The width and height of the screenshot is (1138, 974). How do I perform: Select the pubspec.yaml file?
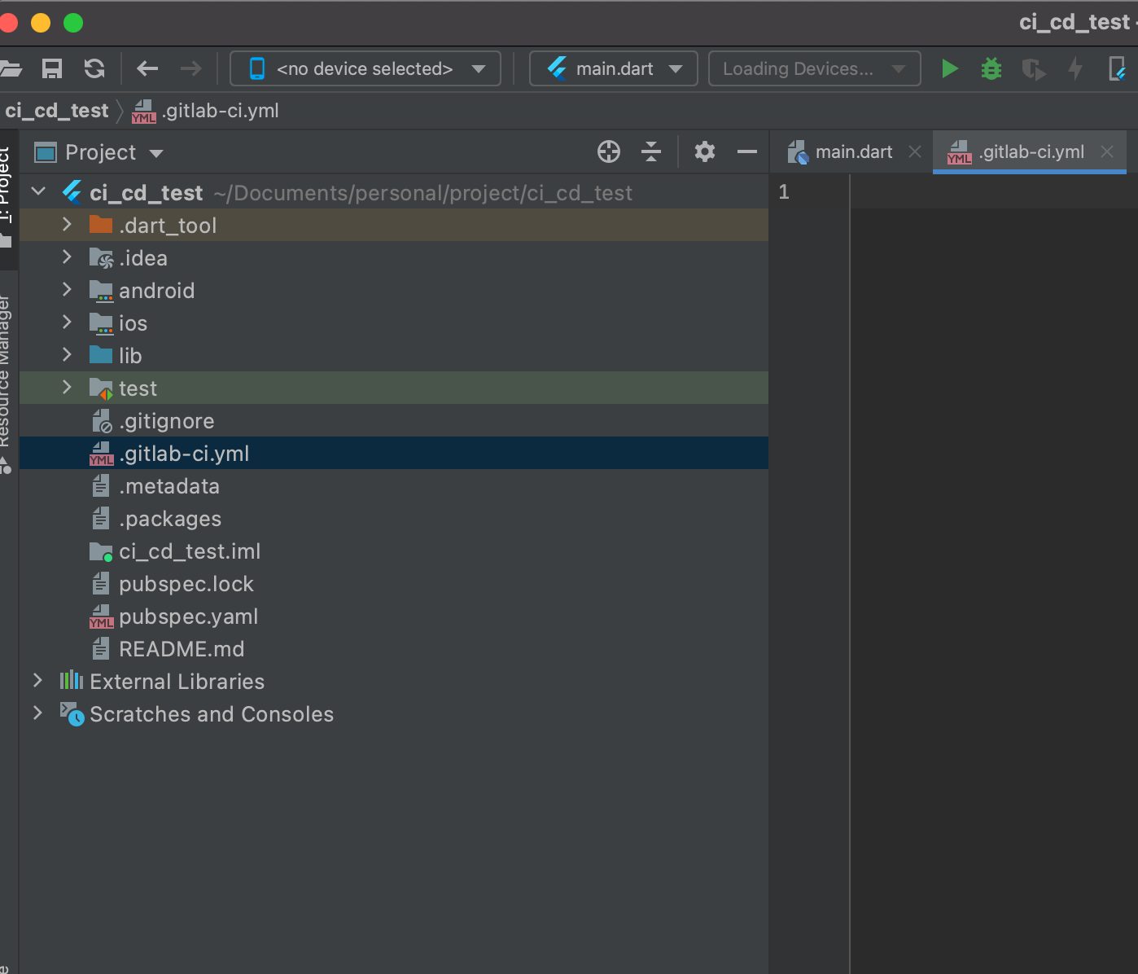coord(394,616)
